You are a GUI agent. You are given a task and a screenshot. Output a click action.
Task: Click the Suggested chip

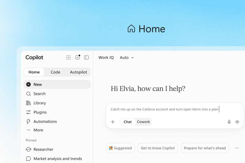point(120,148)
